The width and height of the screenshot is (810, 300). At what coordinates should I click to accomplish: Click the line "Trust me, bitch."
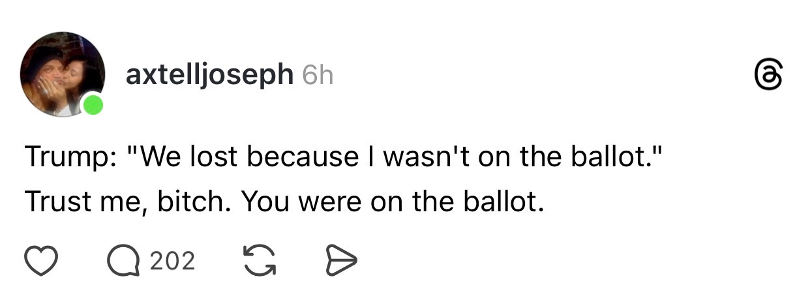[129, 204]
